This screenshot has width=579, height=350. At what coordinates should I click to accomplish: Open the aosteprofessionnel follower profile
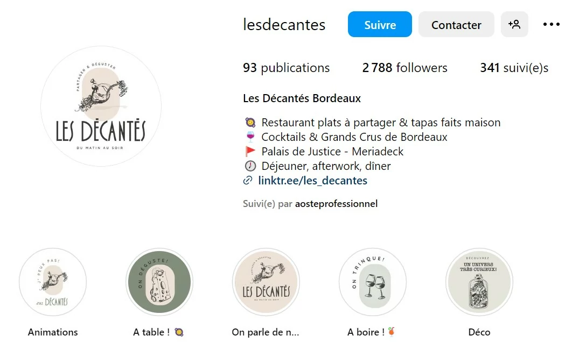(336, 204)
